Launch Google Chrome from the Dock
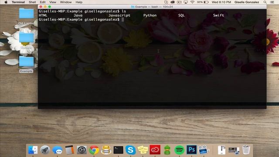The image size is (279, 157). tap(94, 150)
